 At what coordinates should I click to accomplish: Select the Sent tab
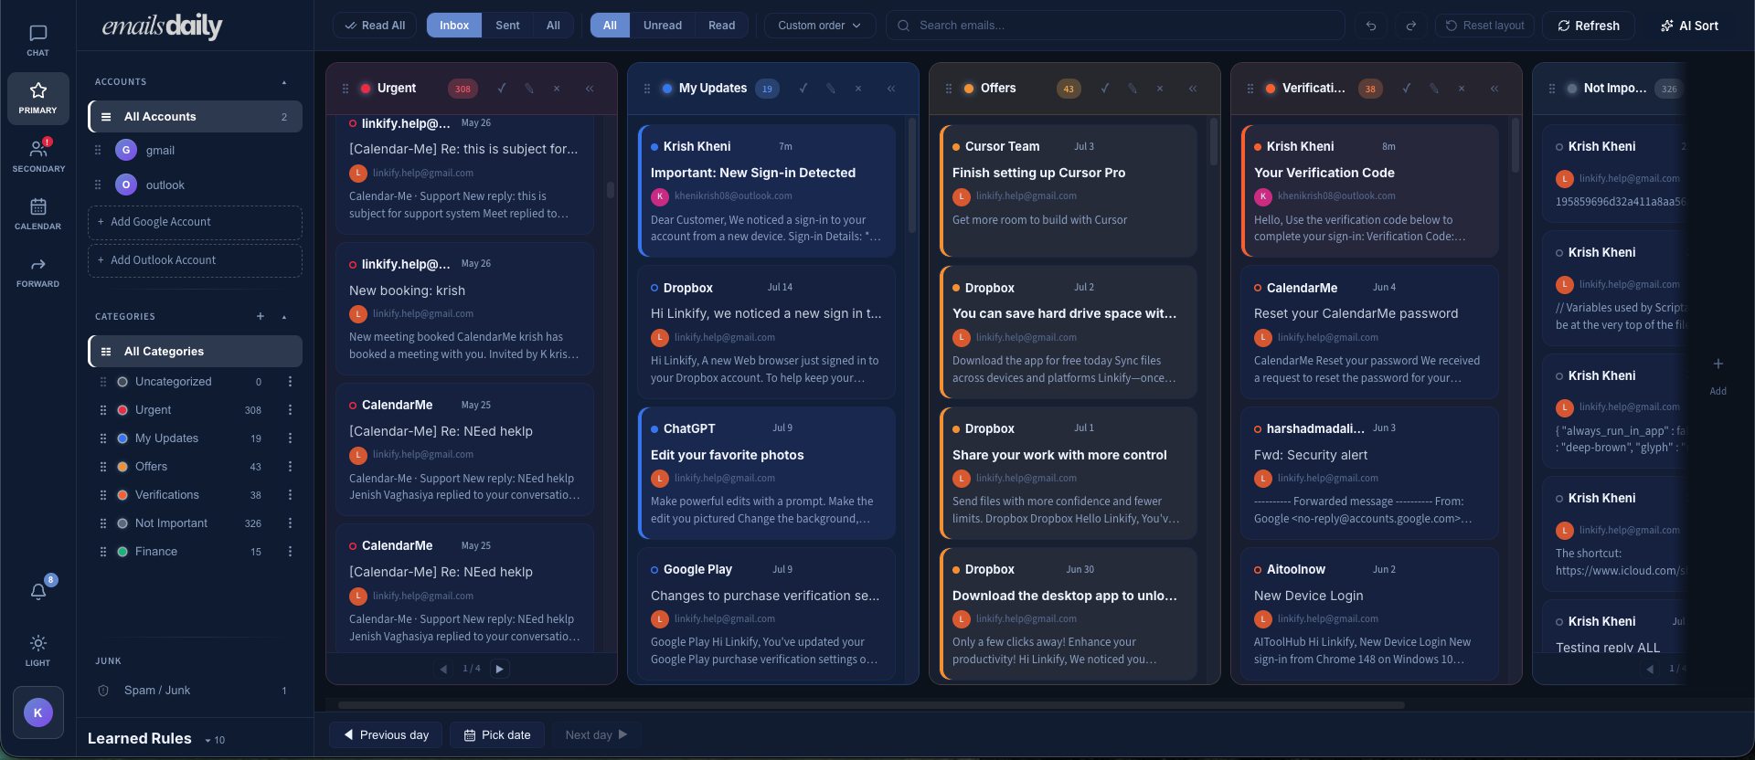pyautogui.click(x=507, y=26)
